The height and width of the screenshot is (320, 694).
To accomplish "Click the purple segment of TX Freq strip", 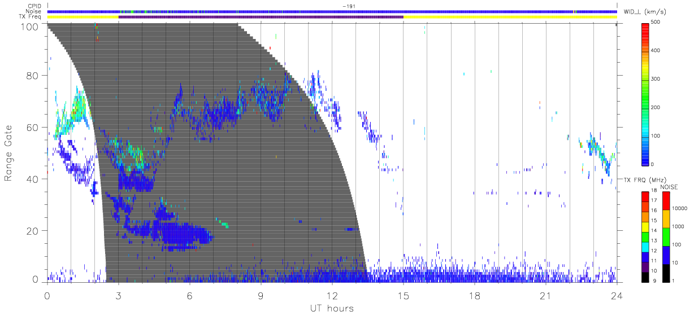I will pyautogui.click(x=261, y=17).
